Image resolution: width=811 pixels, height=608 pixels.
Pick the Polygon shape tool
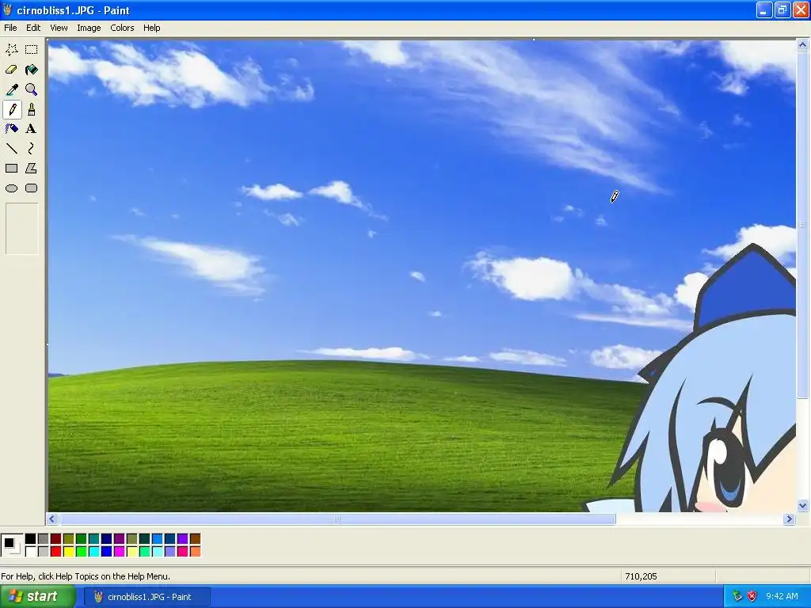(32, 169)
